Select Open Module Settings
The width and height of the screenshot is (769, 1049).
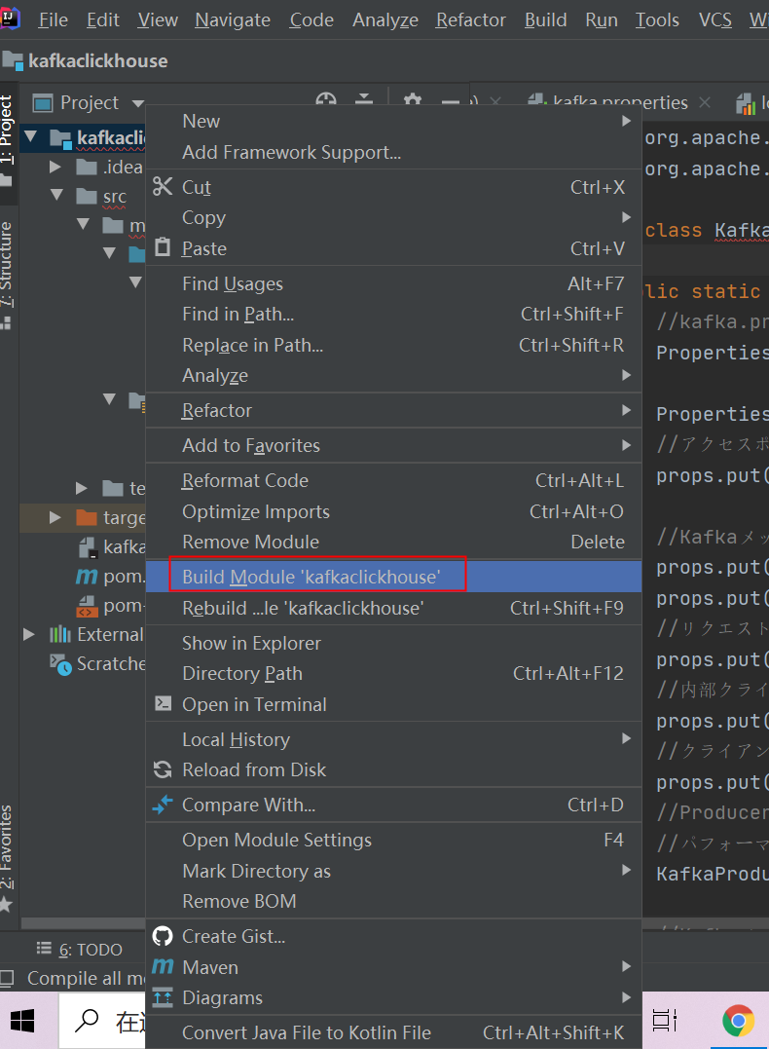click(x=393, y=840)
